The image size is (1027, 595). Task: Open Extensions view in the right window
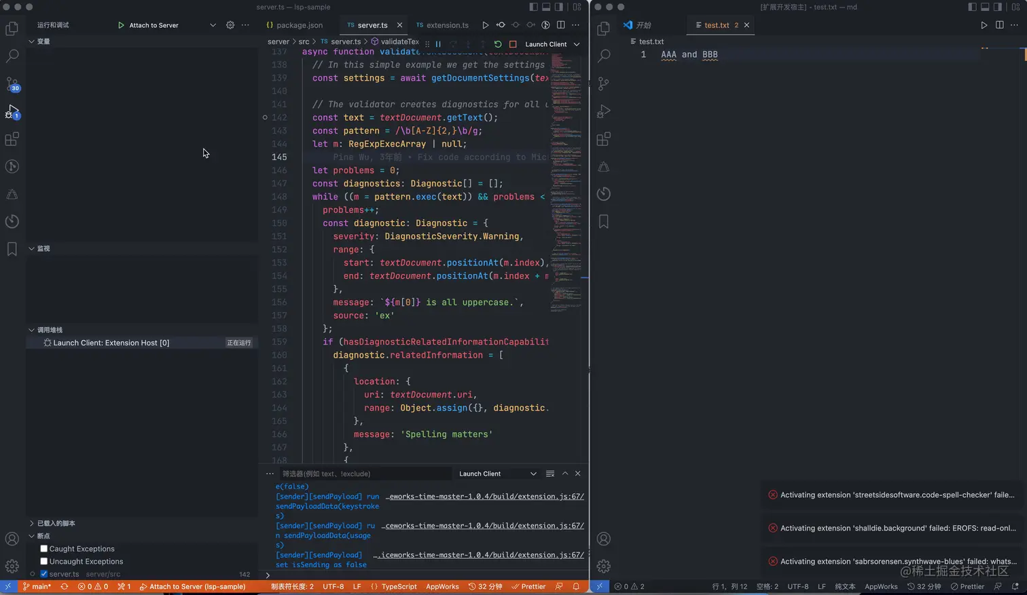click(604, 139)
